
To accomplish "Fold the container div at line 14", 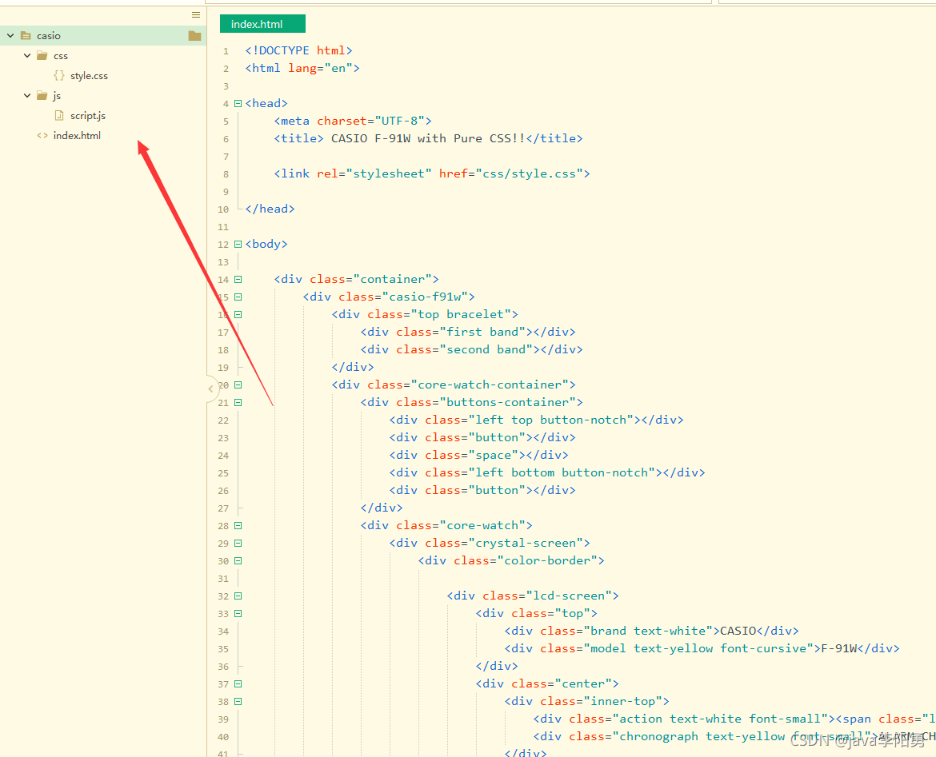I will pos(238,279).
